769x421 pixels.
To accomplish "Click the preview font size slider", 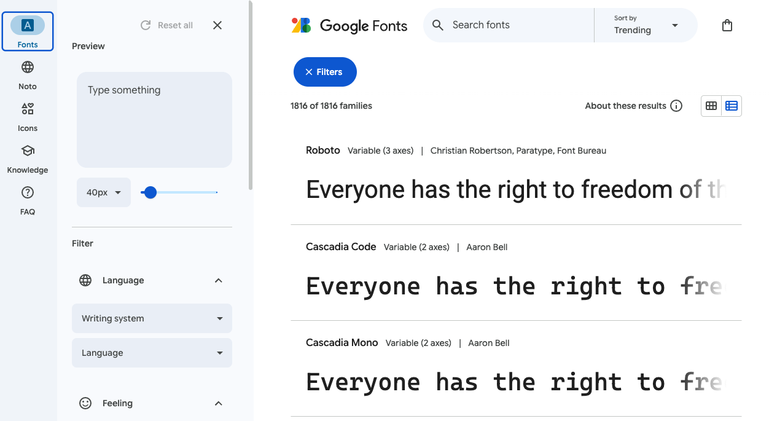I will click(x=179, y=192).
